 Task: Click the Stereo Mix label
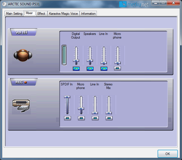pyautogui.click(x=108, y=86)
